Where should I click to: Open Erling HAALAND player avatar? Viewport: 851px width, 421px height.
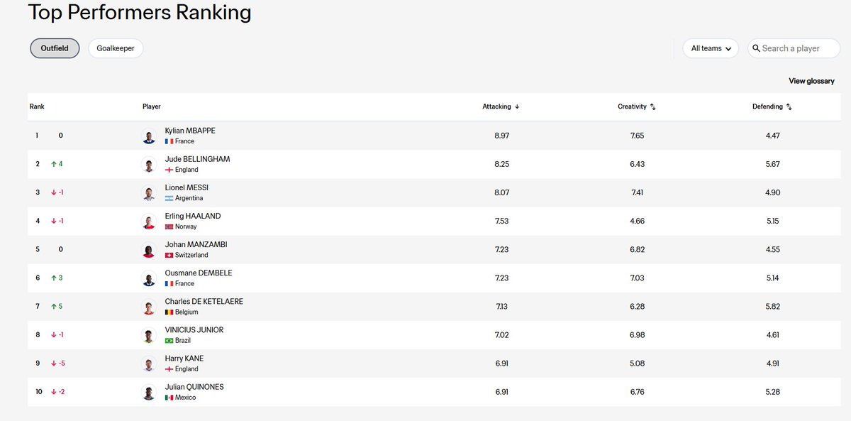pyautogui.click(x=149, y=222)
